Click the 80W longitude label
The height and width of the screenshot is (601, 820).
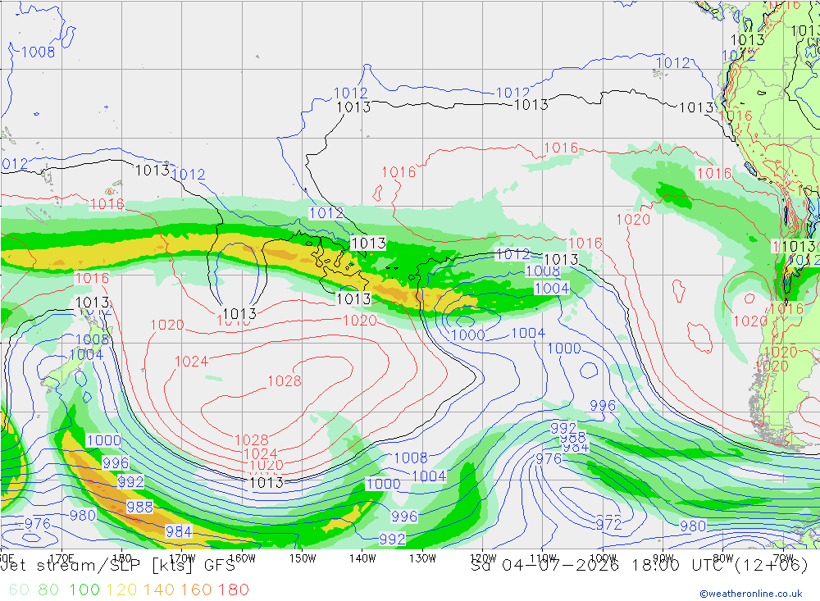point(723,558)
